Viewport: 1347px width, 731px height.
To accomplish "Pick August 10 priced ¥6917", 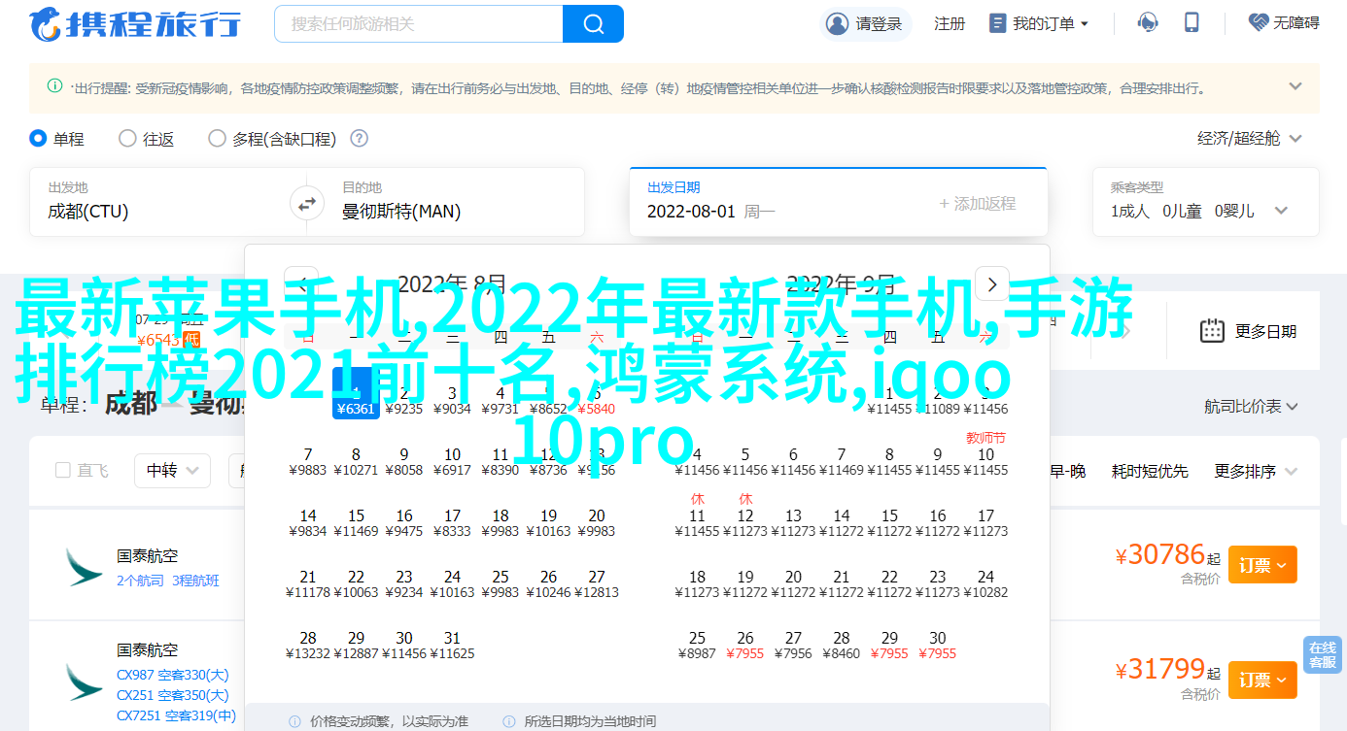I will tap(452, 461).
